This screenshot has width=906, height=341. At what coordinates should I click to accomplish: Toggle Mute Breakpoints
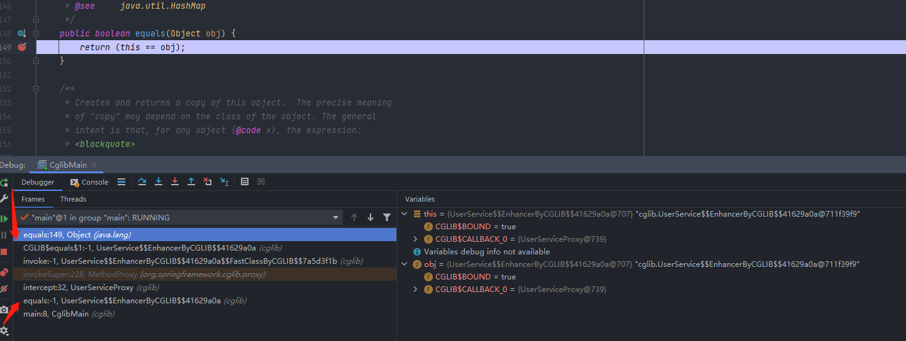coord(4,288)
